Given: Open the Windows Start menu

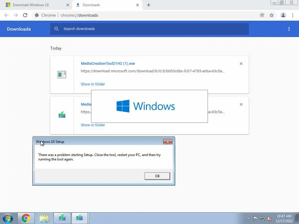Looking at the screenshot, I should tap(8, 218).
